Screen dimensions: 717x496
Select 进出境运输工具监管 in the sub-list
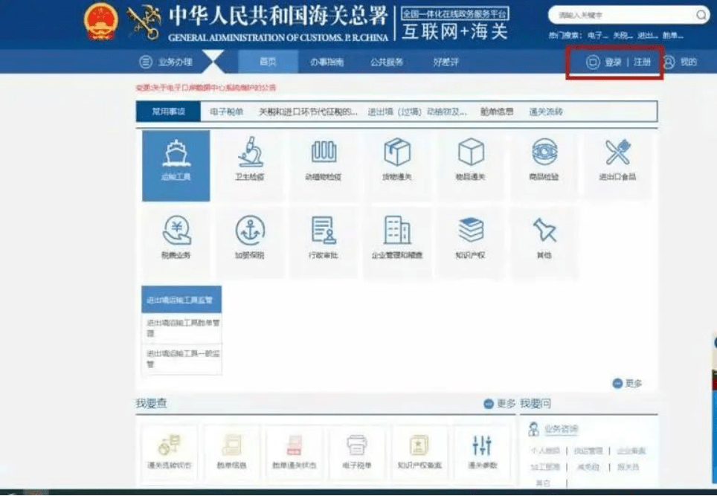click(x=181, y=300)
